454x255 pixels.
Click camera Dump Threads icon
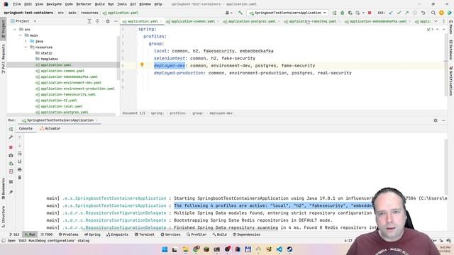coord(11,156)
